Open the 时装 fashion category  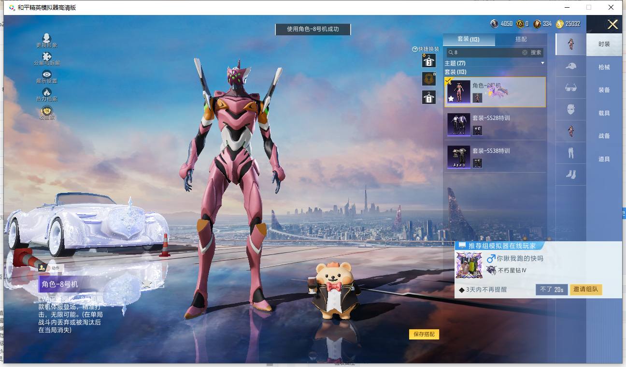pos(604,44)
